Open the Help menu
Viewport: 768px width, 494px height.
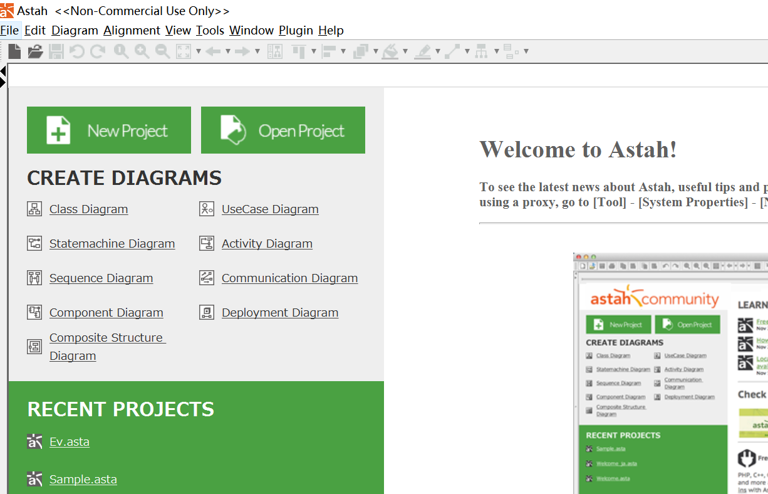(x=331, y=30)
